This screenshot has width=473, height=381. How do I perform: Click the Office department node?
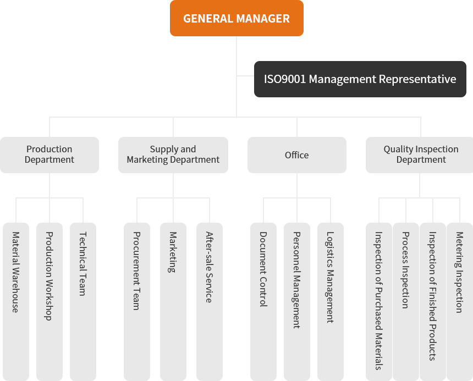[297, 155]
